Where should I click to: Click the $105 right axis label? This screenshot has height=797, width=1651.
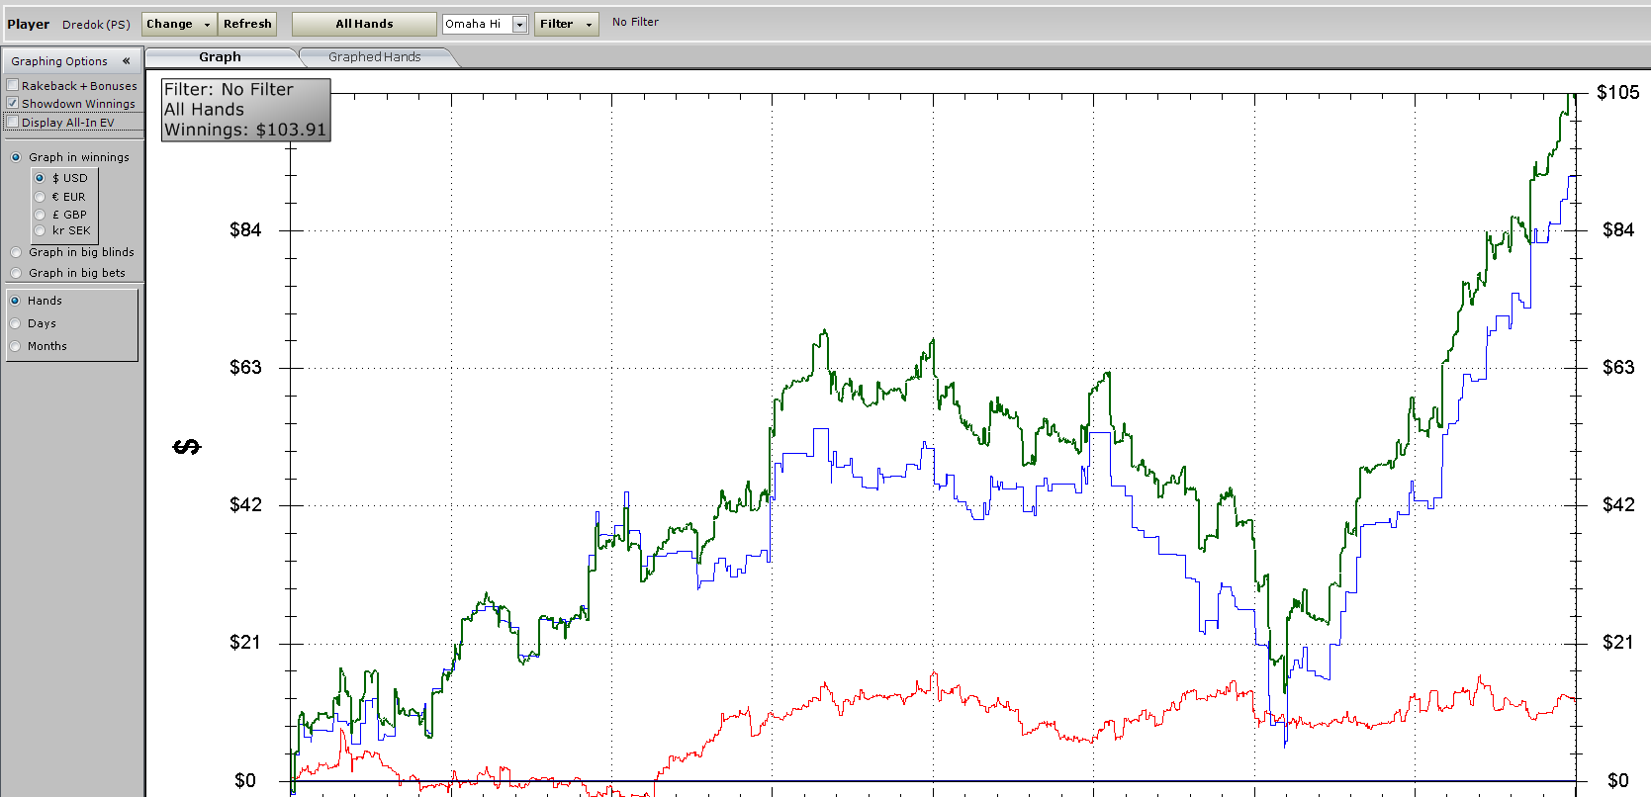(1618, 92)
